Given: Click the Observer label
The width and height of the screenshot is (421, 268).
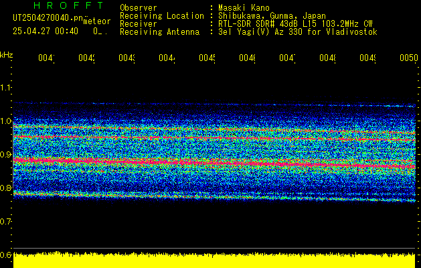Looking at the screenshot, I should click(139, 7).
